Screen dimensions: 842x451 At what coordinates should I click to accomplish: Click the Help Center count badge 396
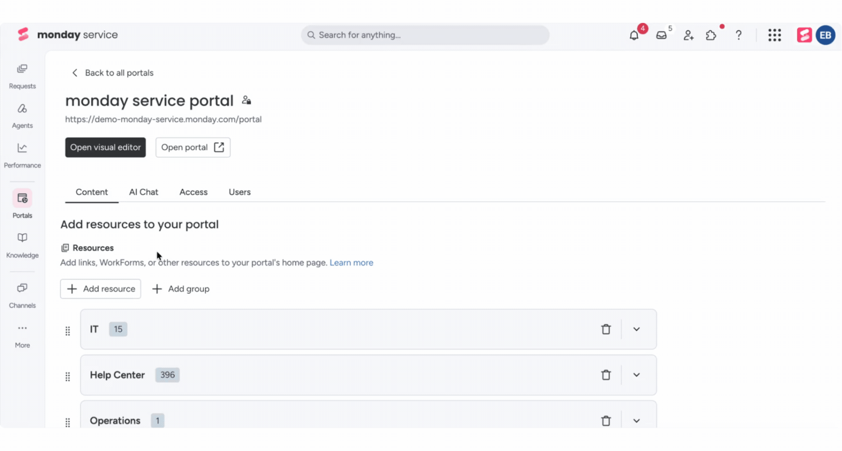coord(168,375)
